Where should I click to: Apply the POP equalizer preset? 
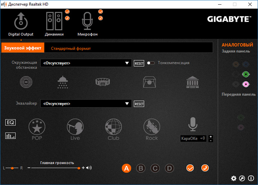(x=37, y=130)
